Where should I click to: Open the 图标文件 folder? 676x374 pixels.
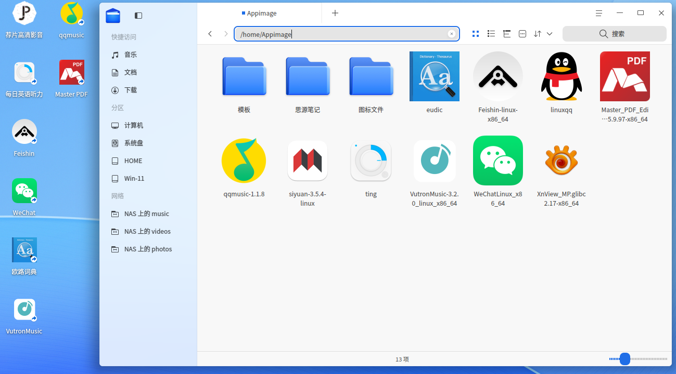(371, 76)
